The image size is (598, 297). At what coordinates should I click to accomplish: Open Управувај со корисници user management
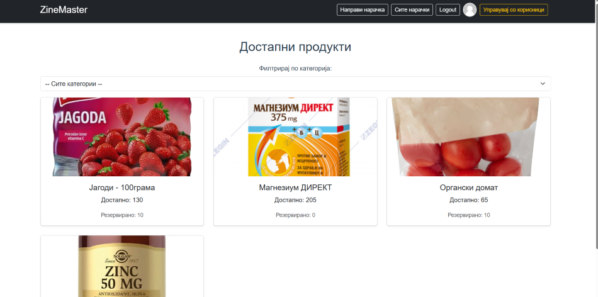click(513, 10)
